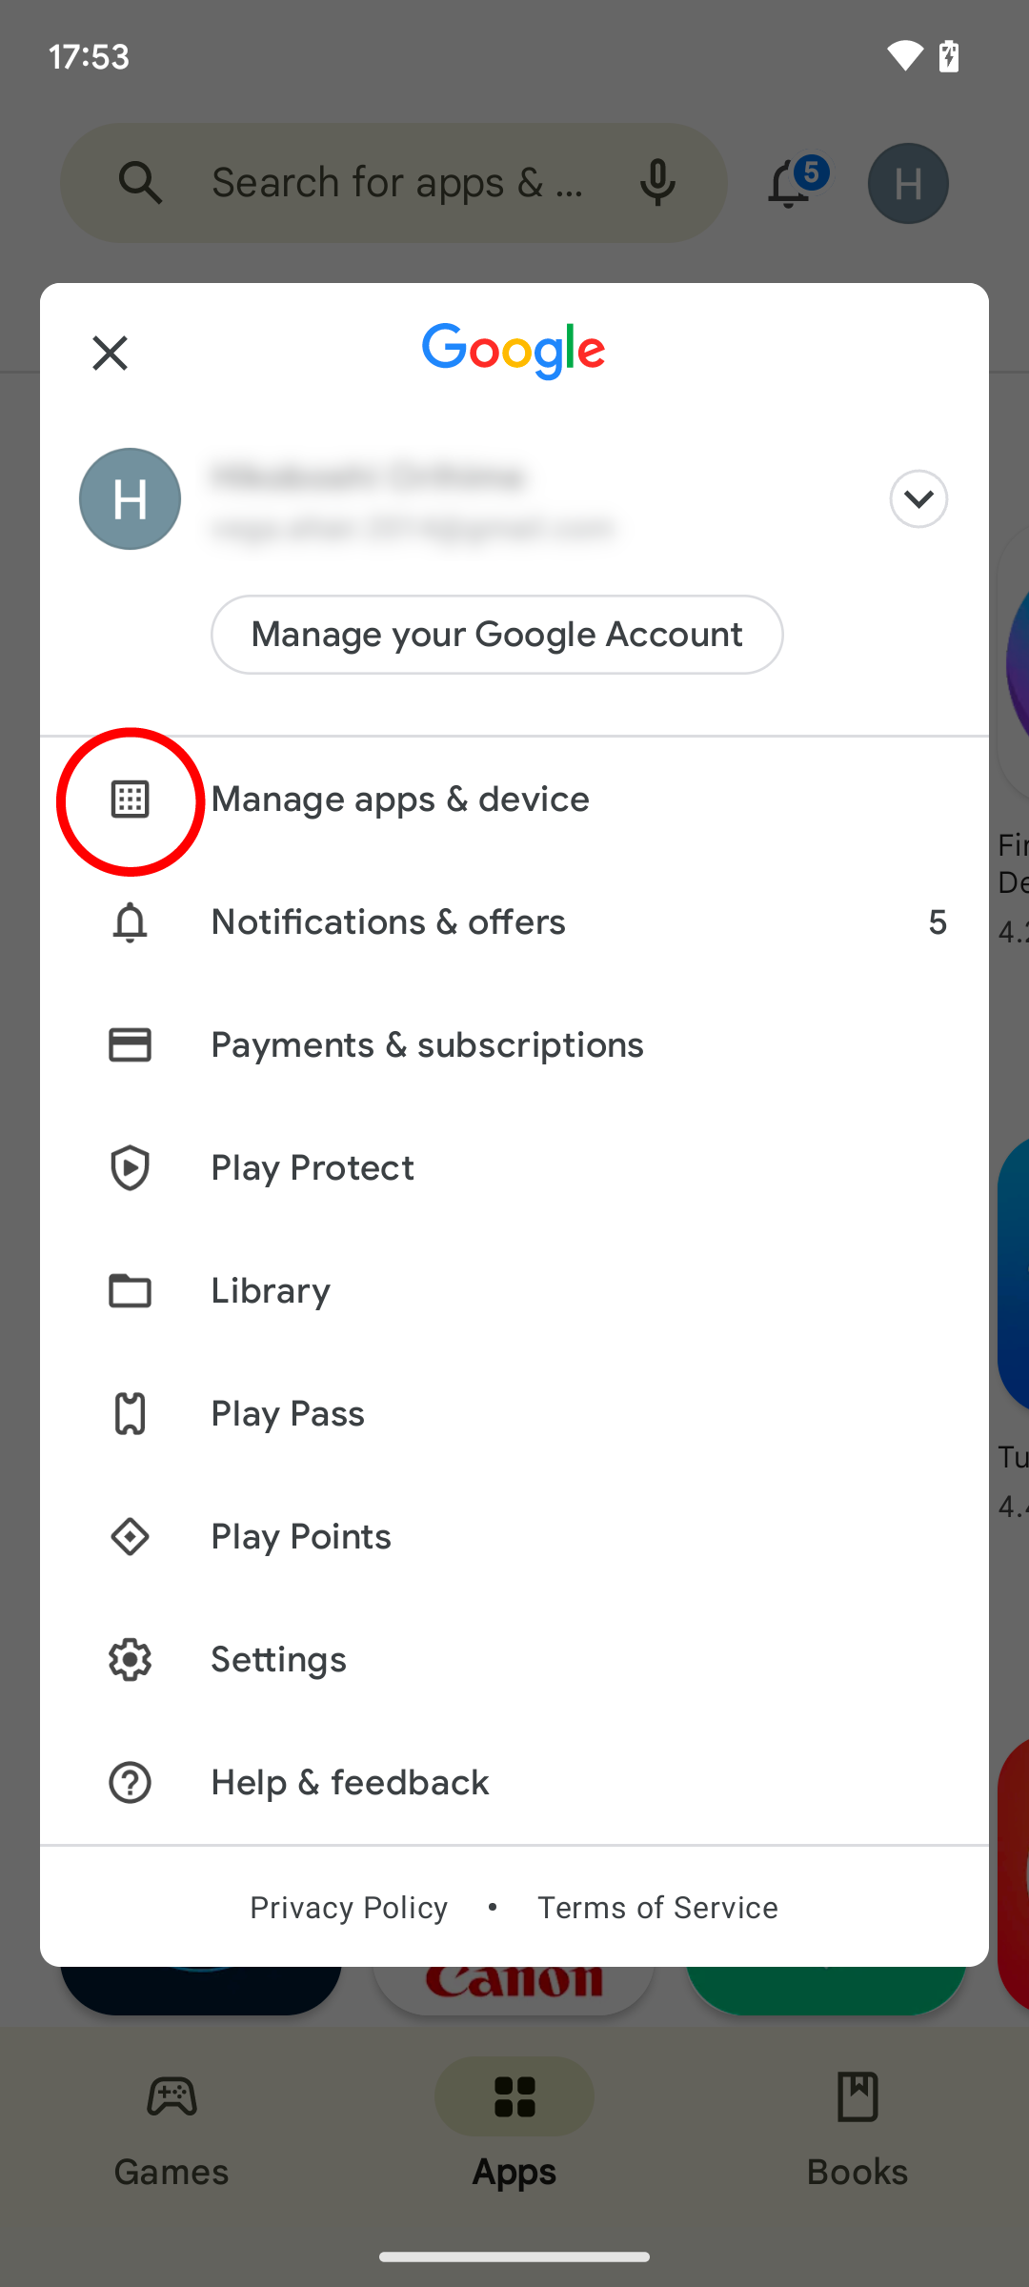Close the Google account menu
Viewport: 1029px width, 2287px height.
111,354
